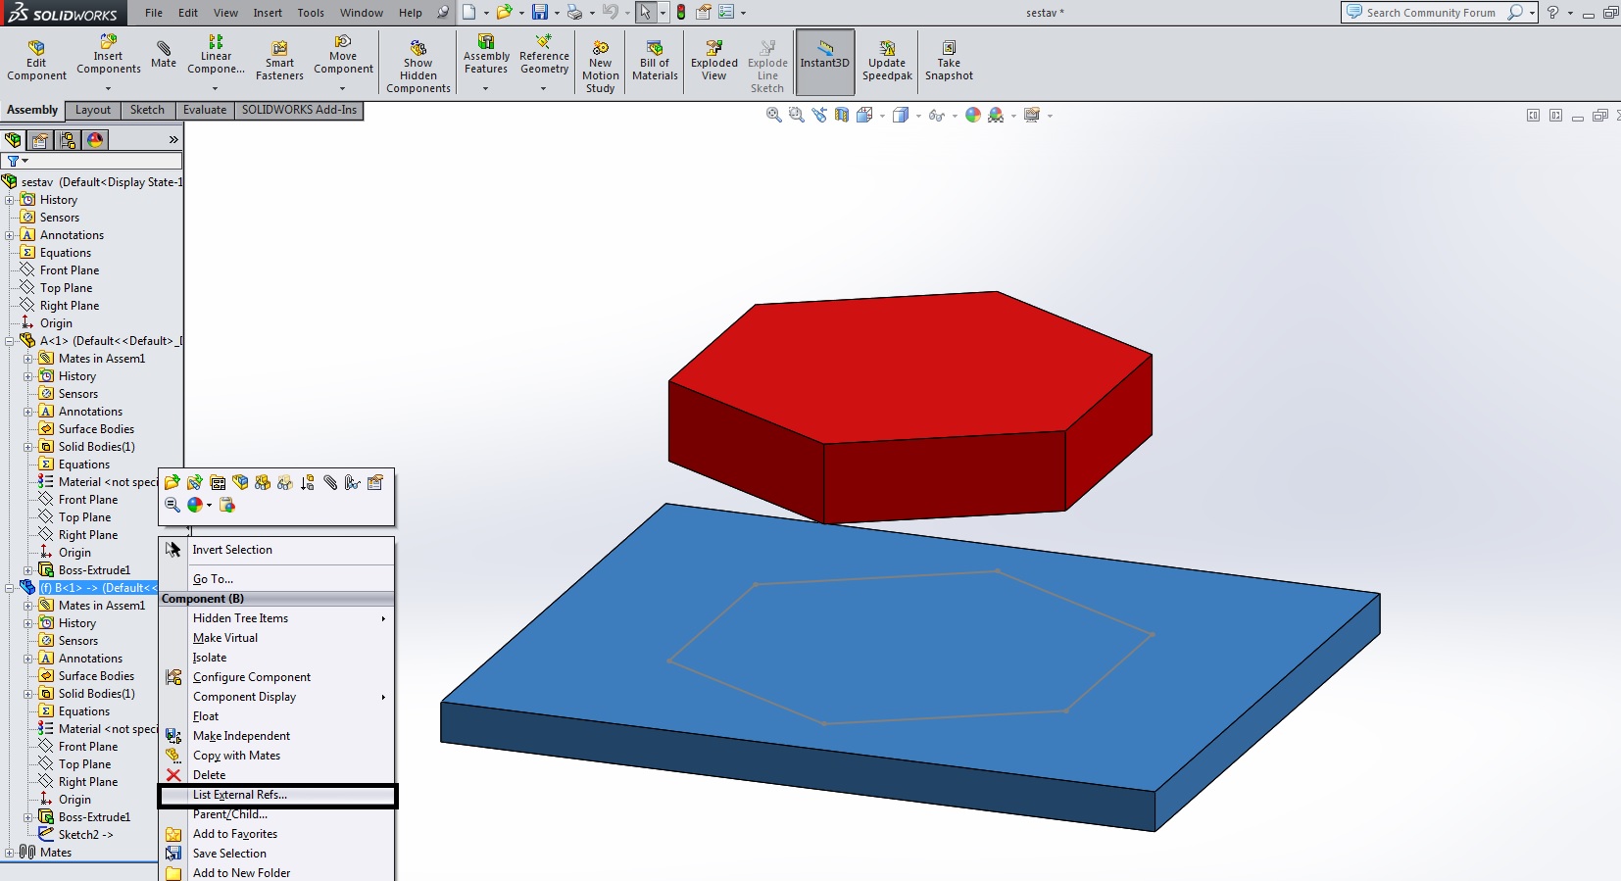Click the Mate tool in the ribbon
The image size is (1621, 881).
[x=164, y=54]
